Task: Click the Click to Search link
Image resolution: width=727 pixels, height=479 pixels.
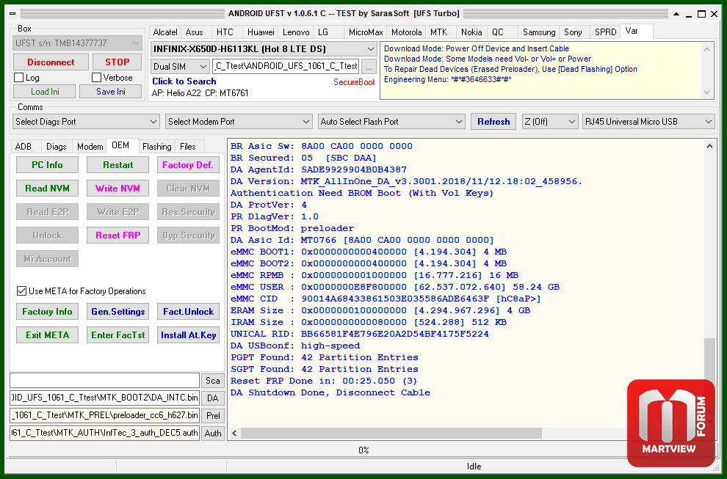Action: coord(184,81)
